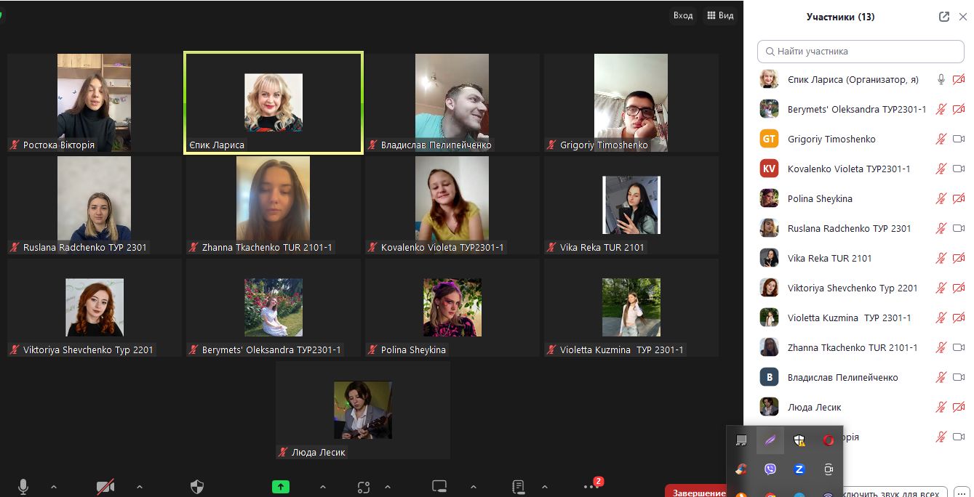Expand audio options arrow beside microphone

[53, 487]
